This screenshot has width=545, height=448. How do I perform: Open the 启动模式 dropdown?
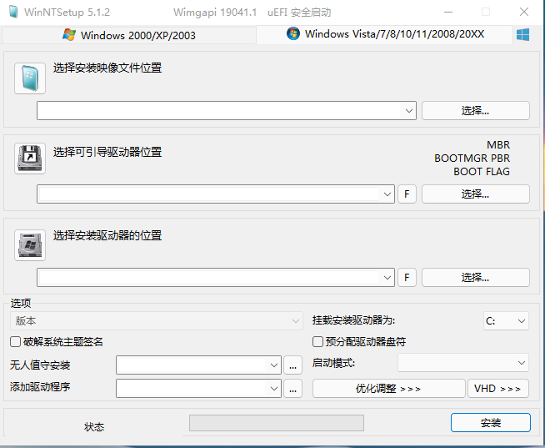point(463,363)
